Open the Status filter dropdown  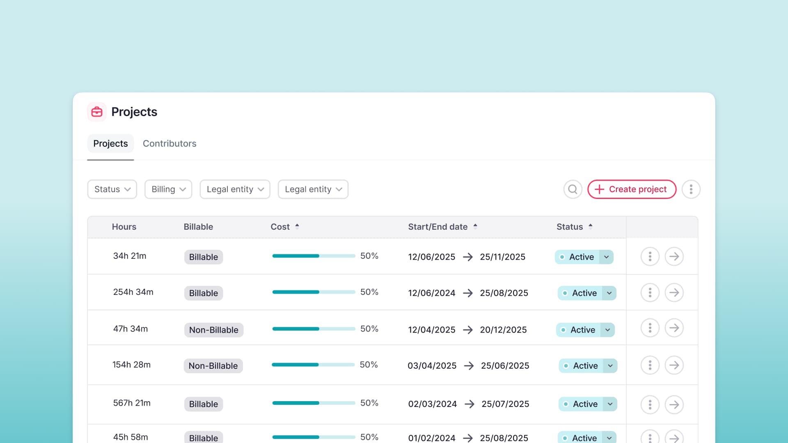112,189
